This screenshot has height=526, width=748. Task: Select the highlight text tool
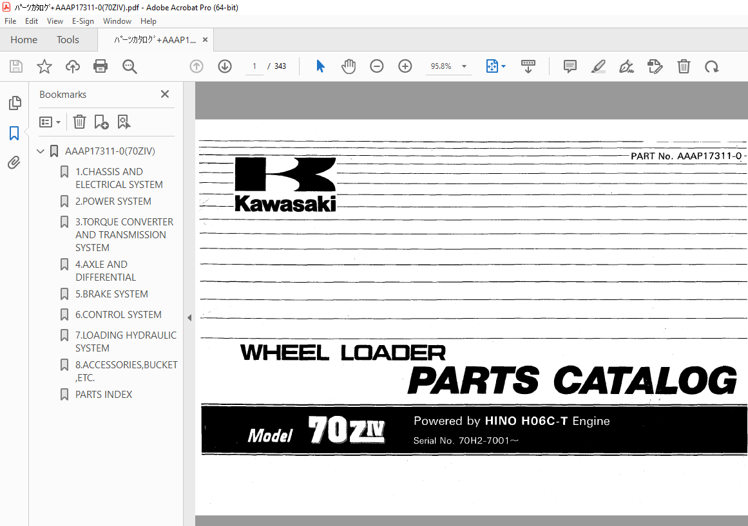coord(599,66)
